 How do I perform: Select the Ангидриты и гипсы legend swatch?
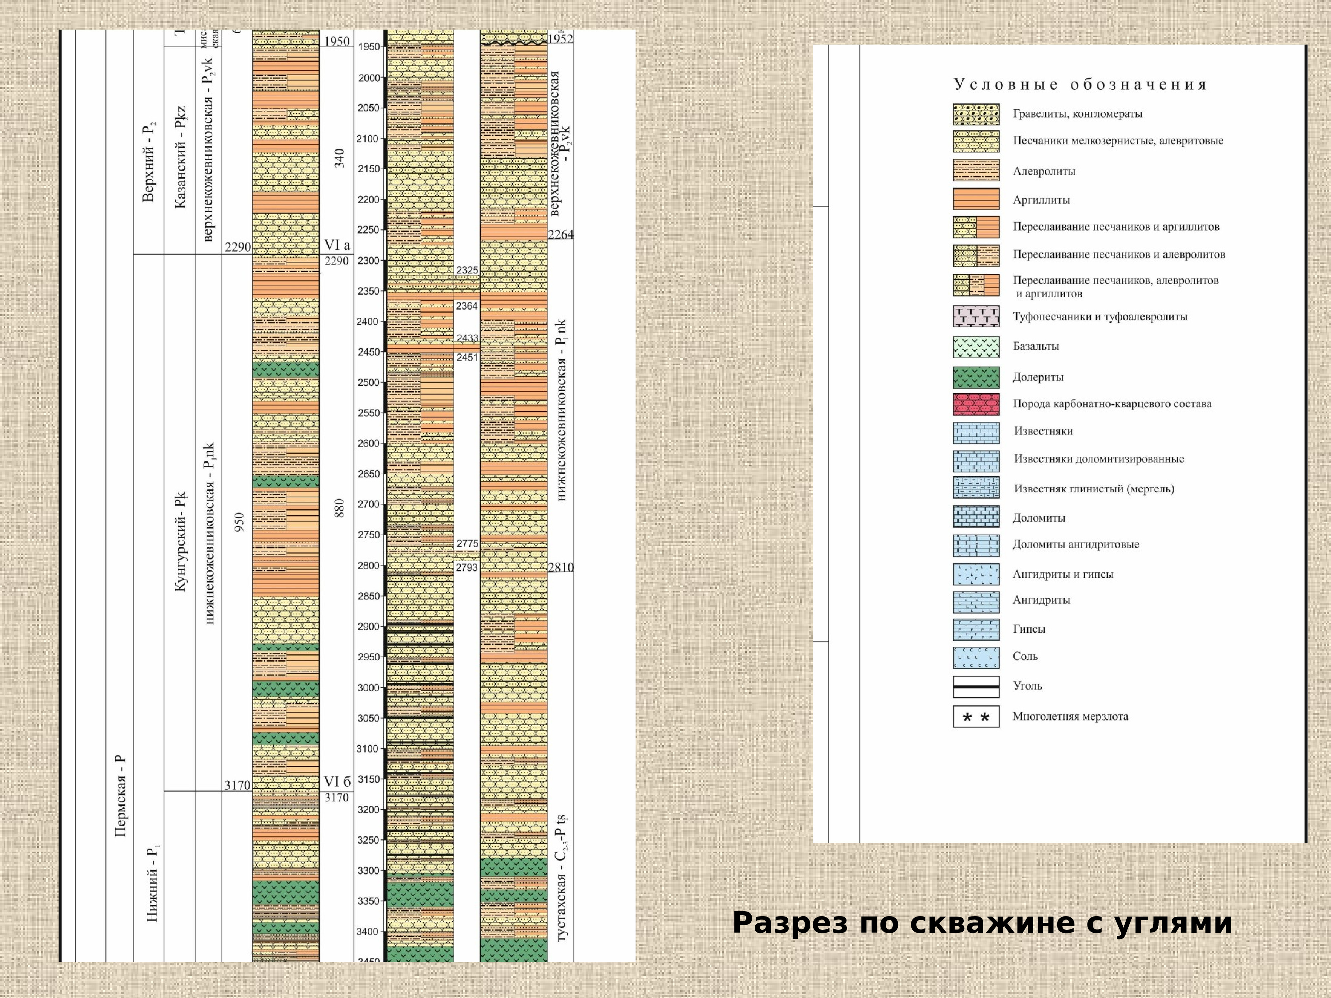pos(976,574)
